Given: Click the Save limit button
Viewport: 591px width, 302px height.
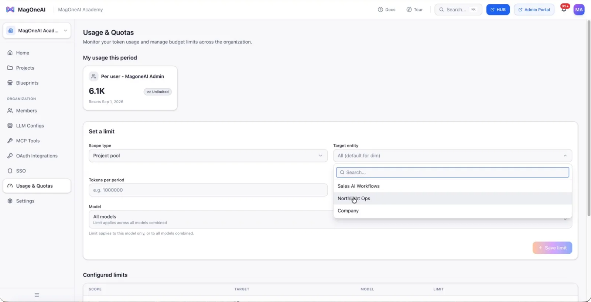Looking at the screenshot, I should [x=552, y=248].
